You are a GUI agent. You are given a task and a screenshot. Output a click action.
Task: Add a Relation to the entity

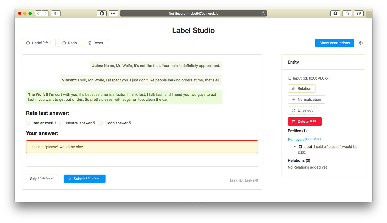tap(302, 88)
